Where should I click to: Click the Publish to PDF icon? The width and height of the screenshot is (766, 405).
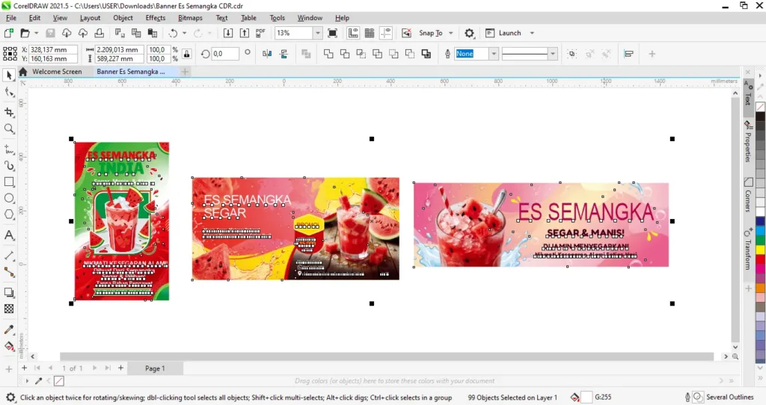click(260, 33)
